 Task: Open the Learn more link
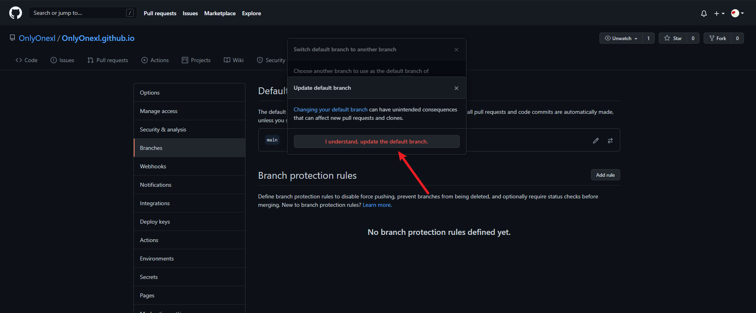point(377,205)
